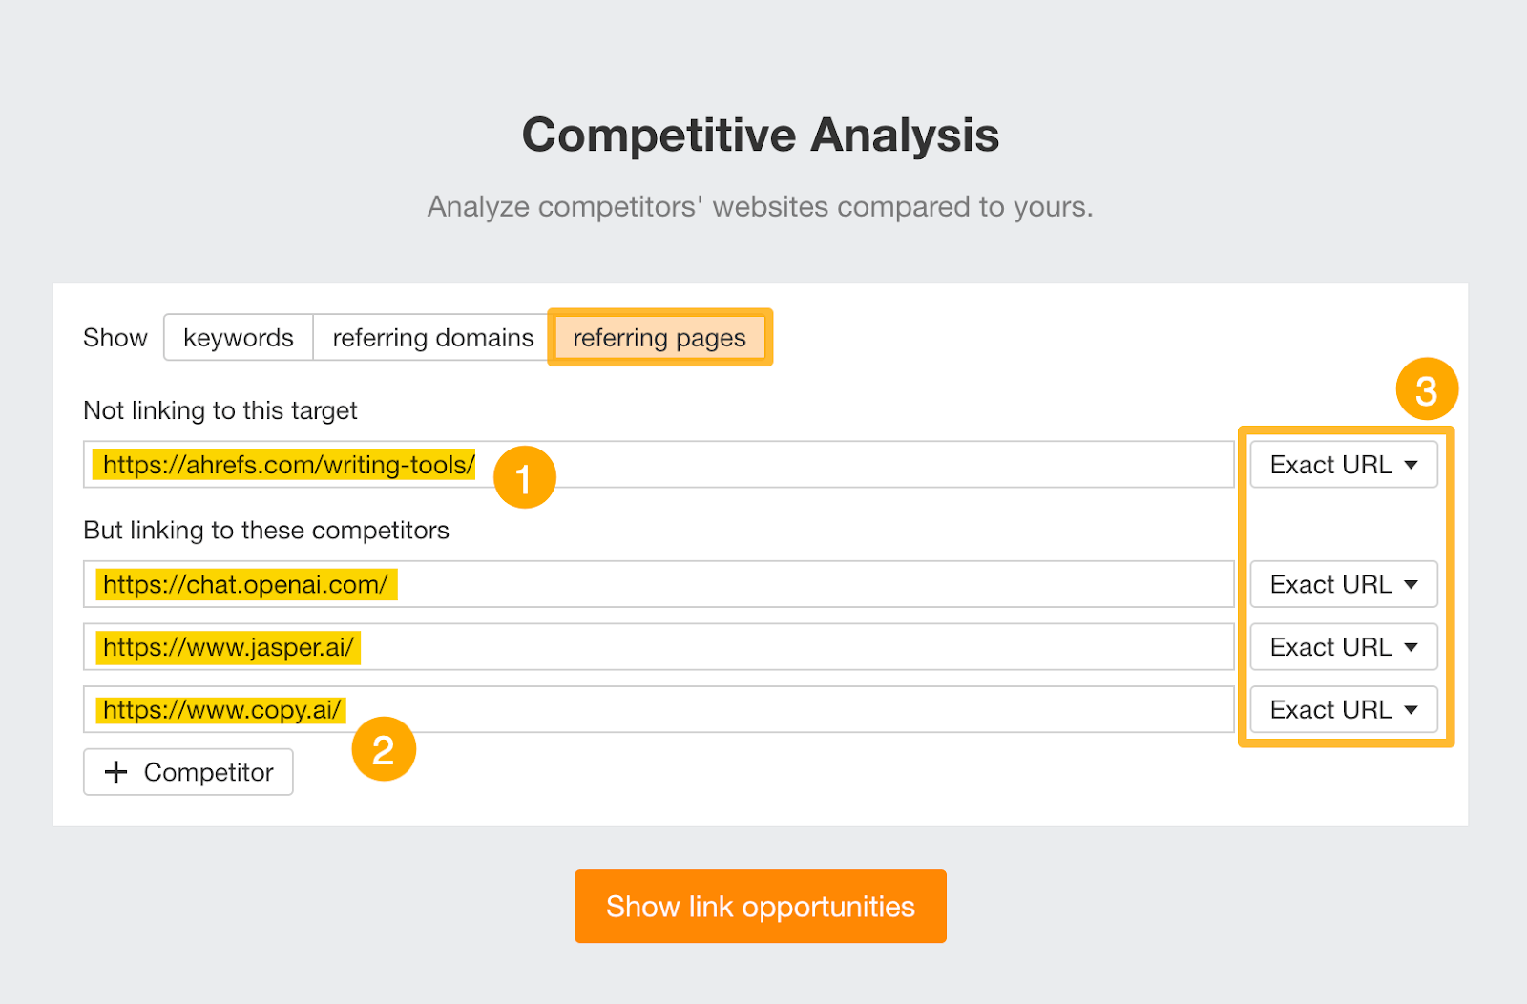This screenshot has width=1527, height=1004.
Task: Open the Exact URL dropdown for www.jasper.ai
Action: (x=1342, y=646)
